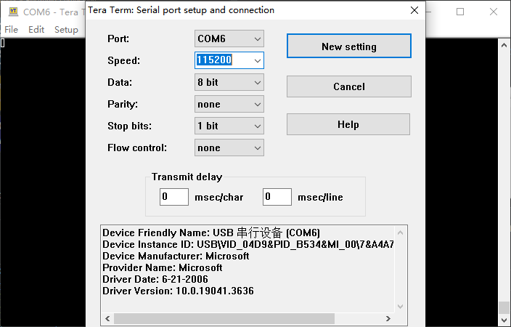This screenshot has height=327, width=511.
Task: Expand the Speed combo box arrow
Action: point(256,60)
